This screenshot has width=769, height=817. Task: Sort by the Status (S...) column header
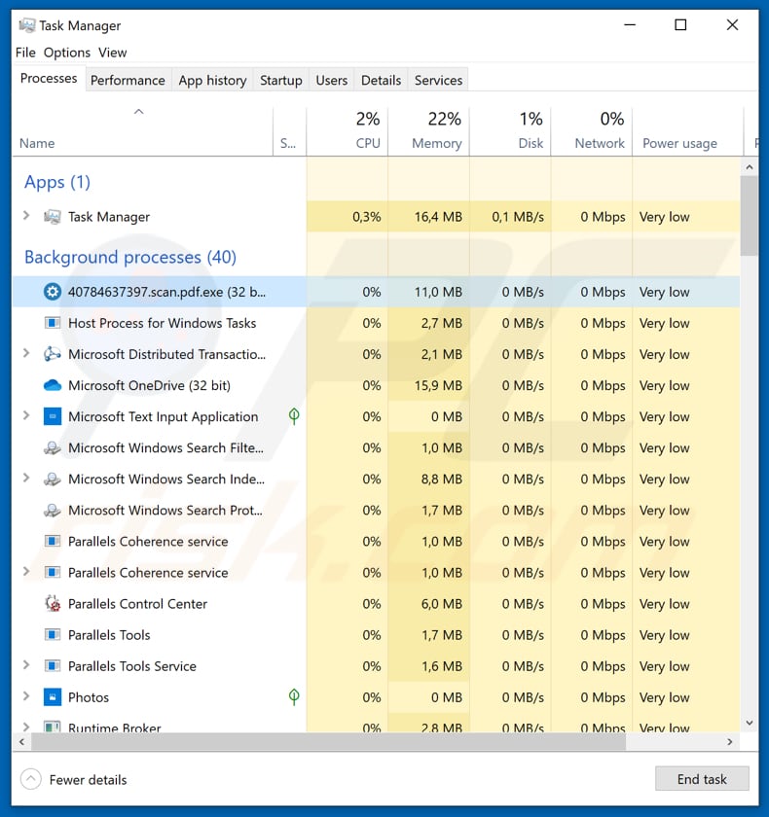pyautogui.click(x=289, y=131)
